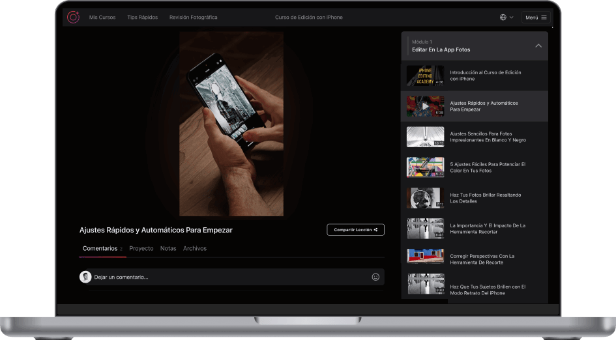Click thumbnail for Modo Retrato Del iPhone lesson
Image resolution: width=616 pixels, height=340 pixels.
425,284
